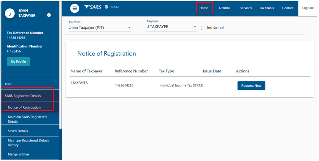Open the three-dot taxpayer options menu

pos(202,28)
